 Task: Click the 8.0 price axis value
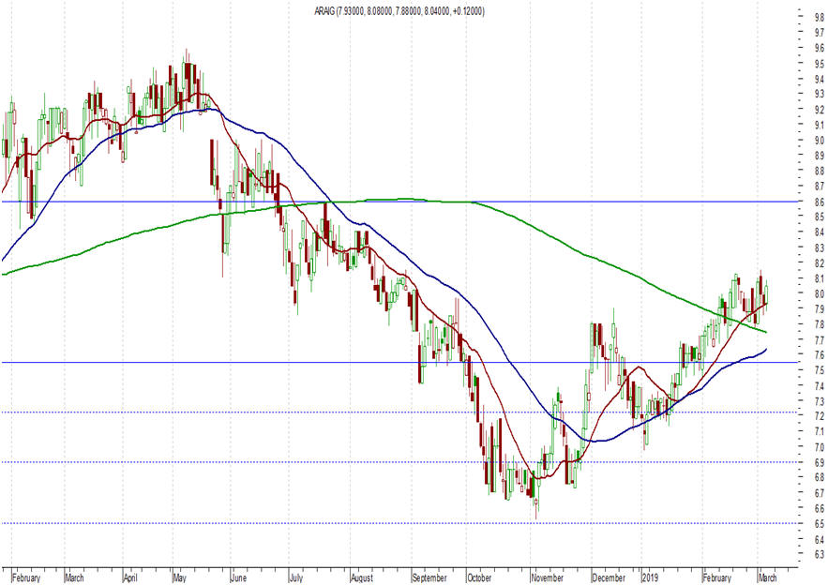819,294
